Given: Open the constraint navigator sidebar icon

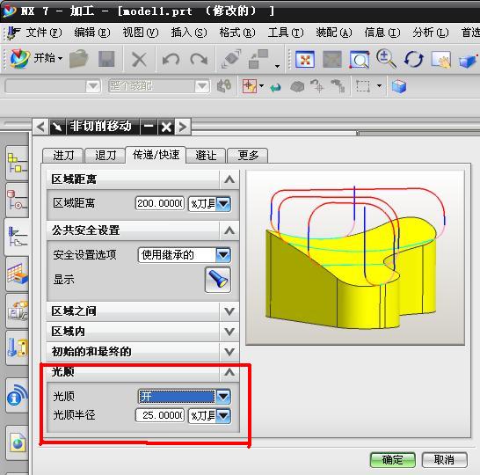Looking at the screenshot, I should pos(18,200).
